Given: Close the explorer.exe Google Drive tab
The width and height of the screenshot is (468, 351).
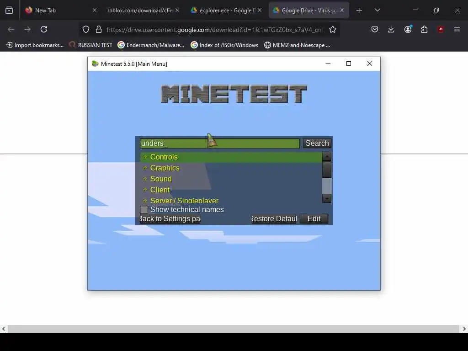Looking at the screenshot, I should 260,10.
